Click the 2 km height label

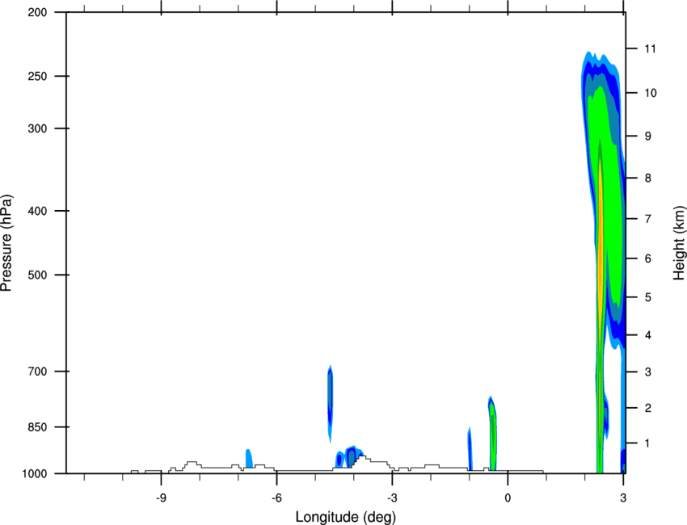647,408
